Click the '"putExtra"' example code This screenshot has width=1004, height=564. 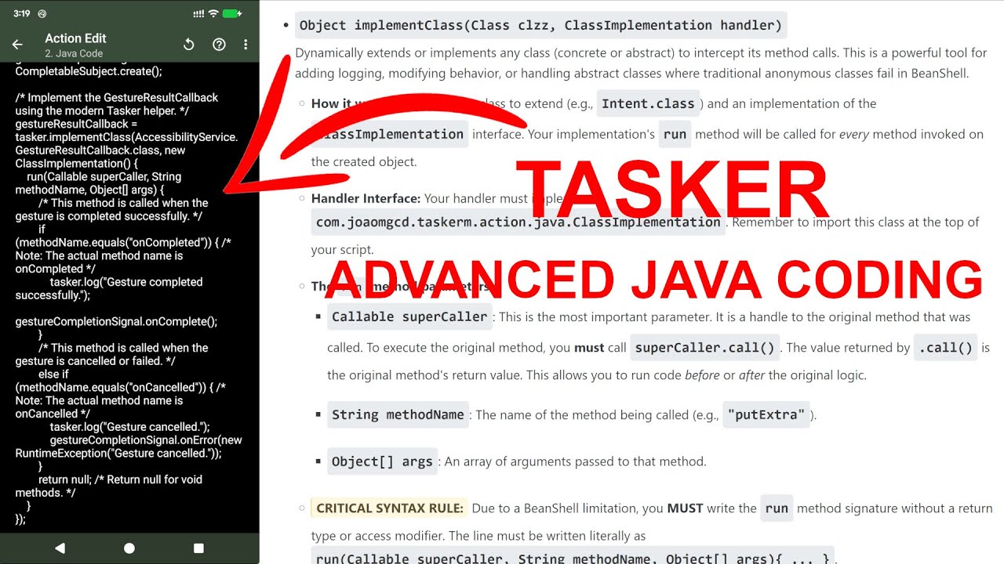click(x=766, y=414)
